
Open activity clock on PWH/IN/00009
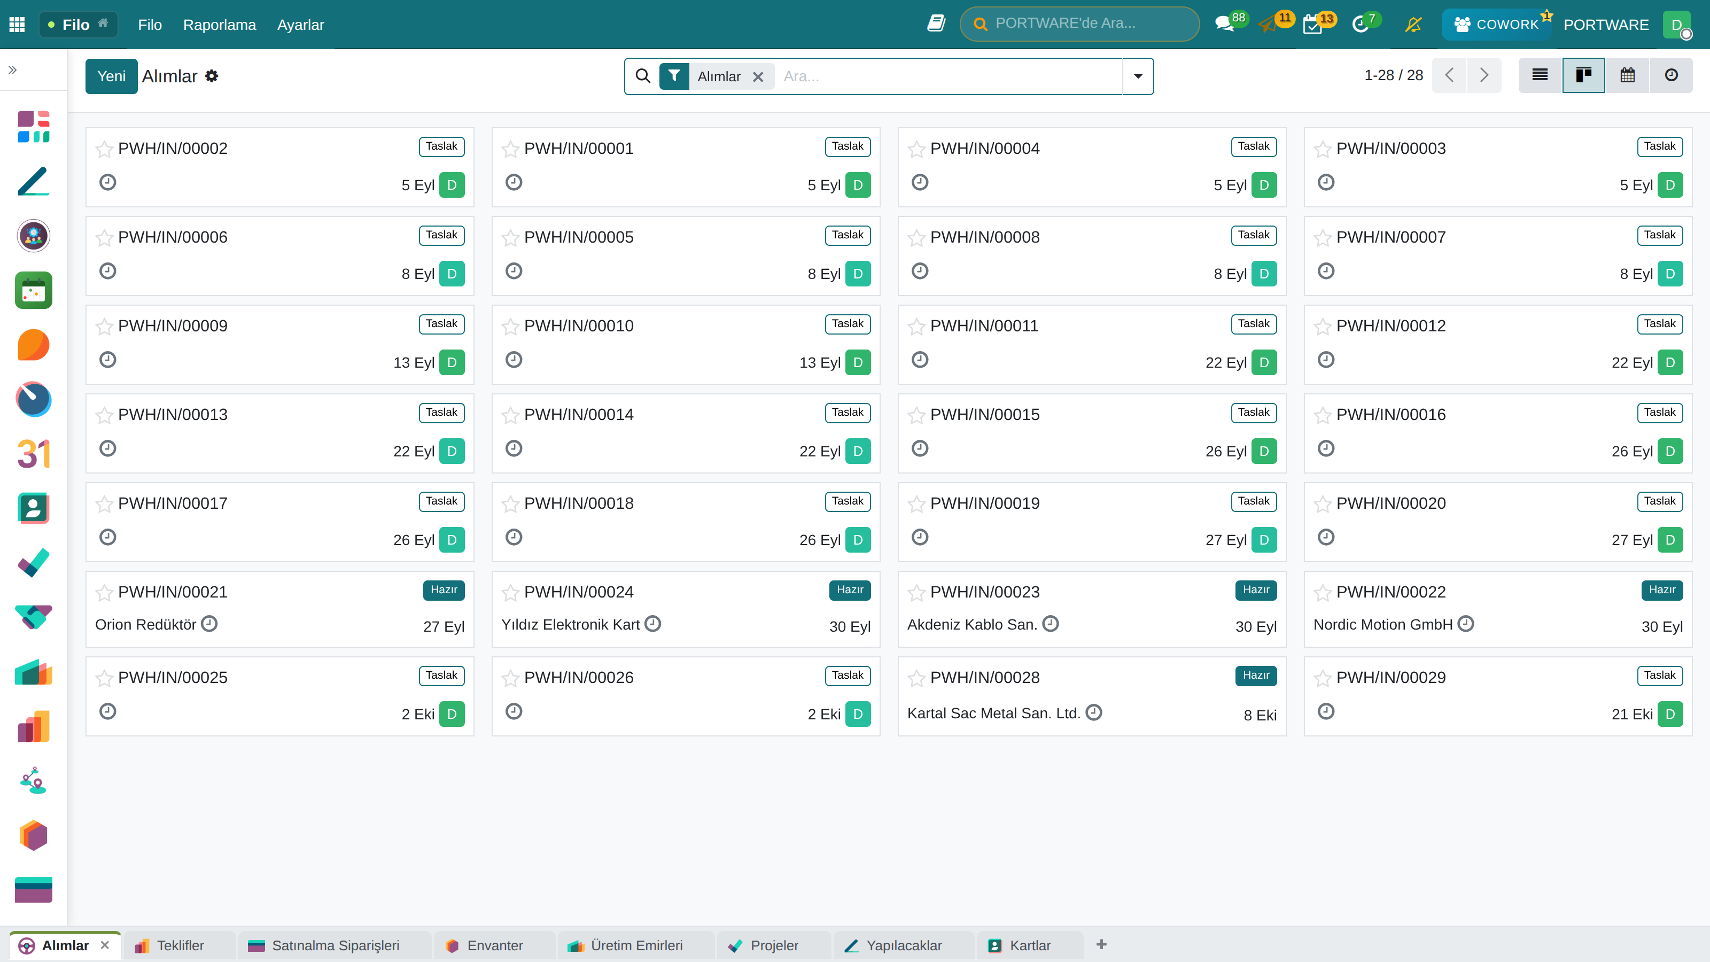(107, 360)
